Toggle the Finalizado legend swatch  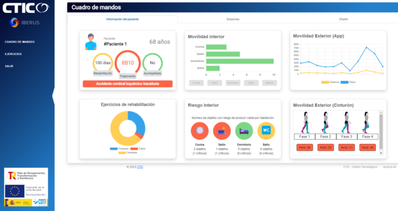[x=114, y=149]
